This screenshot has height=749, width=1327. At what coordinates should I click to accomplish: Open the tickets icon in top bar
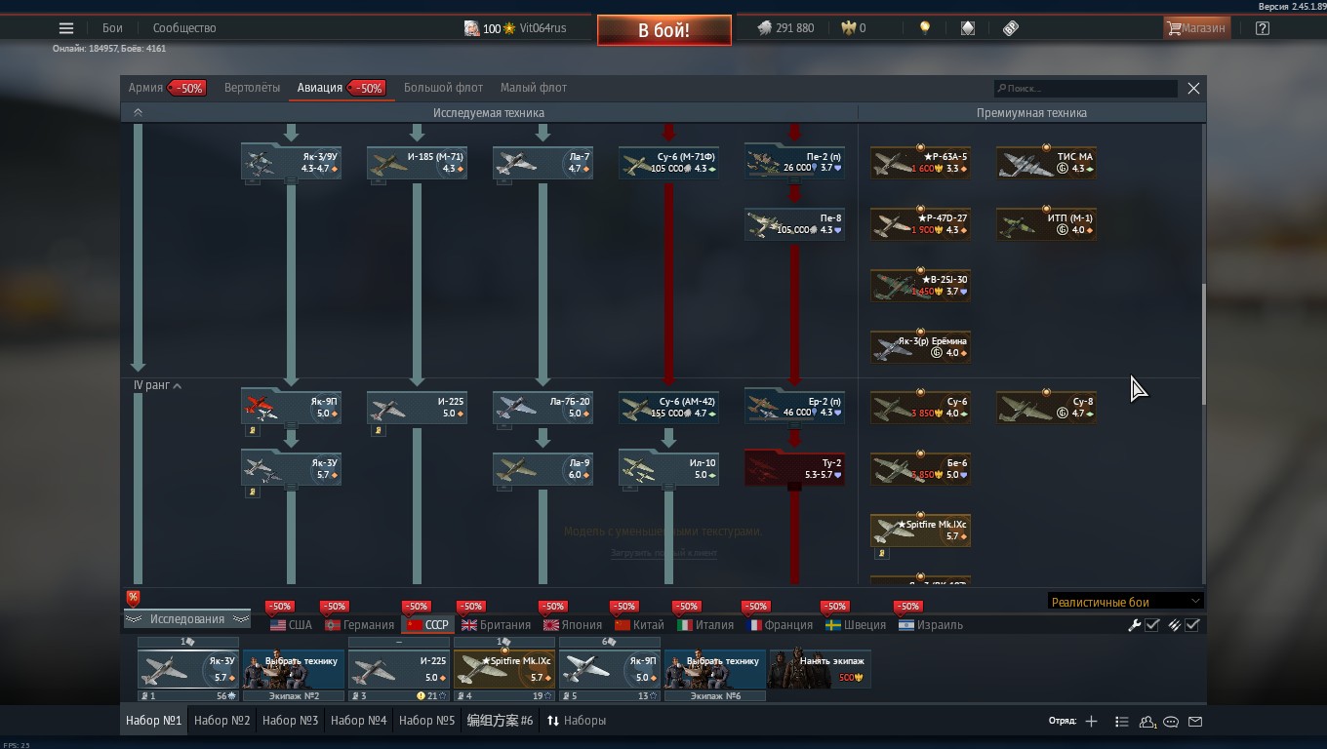coord(1011,28)
